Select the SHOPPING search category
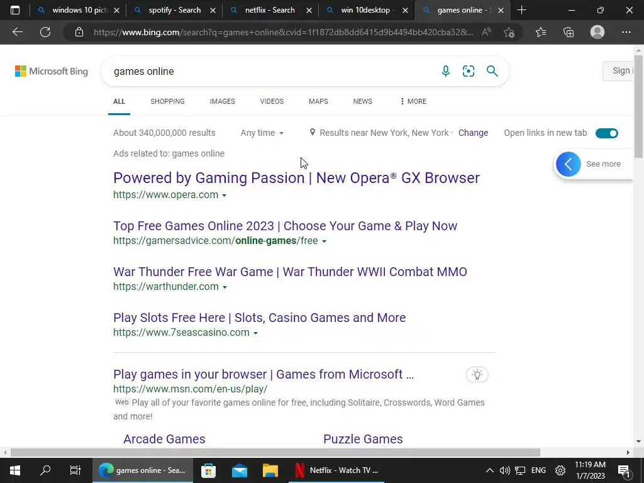644x483 pixels. (167, 101)
